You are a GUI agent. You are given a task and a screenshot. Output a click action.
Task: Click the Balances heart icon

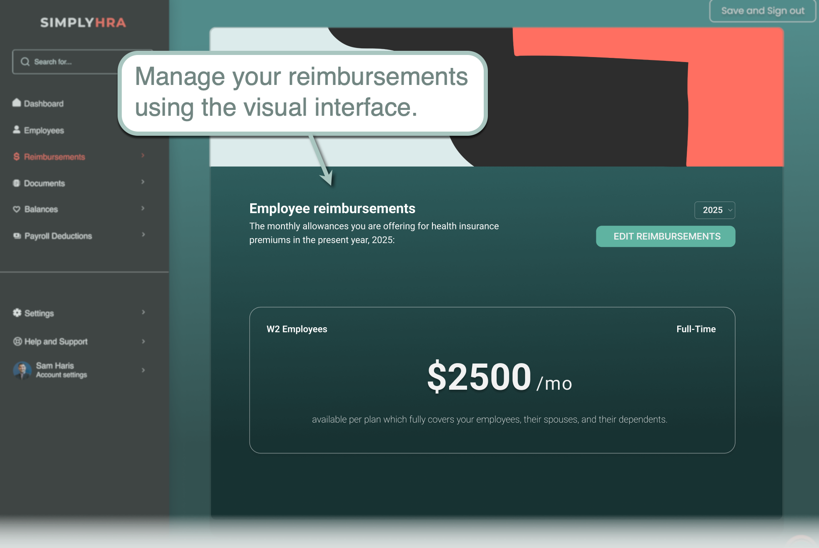click(x=17, y=209)
